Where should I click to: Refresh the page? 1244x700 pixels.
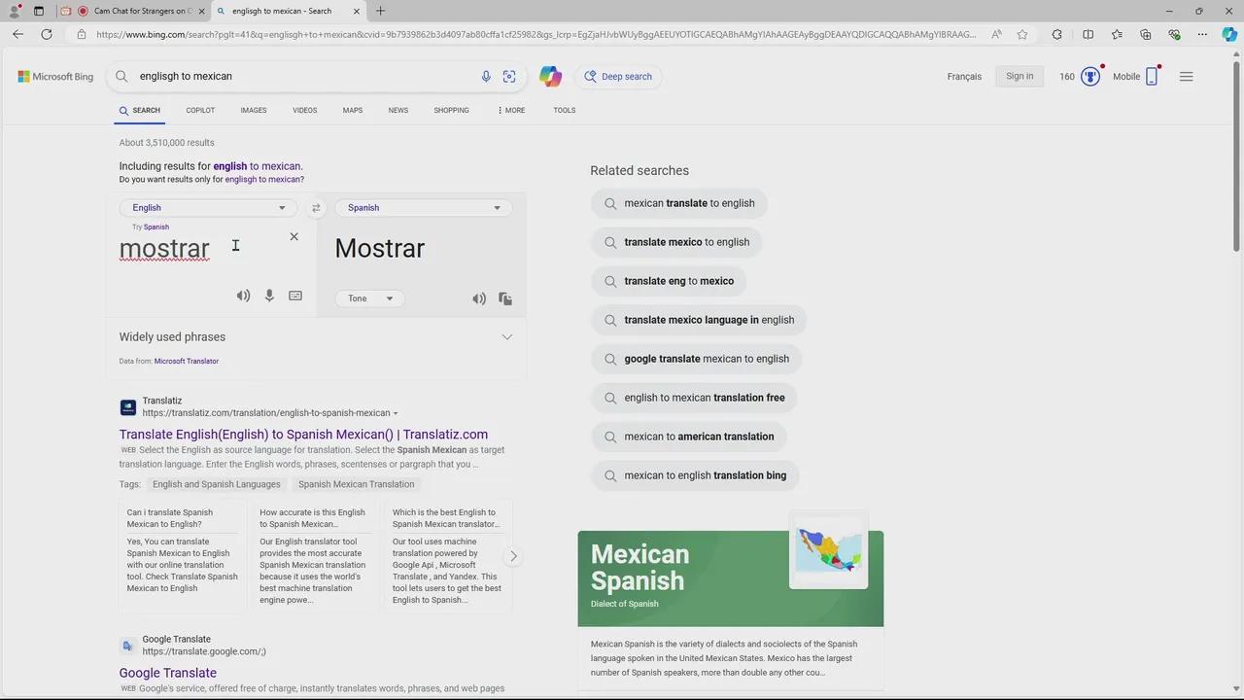(46, 34)
